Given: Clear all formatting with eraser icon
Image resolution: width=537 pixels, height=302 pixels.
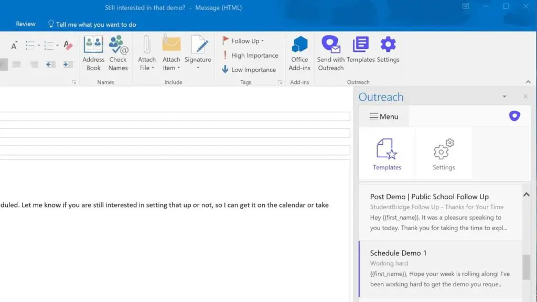Looking at the screenshot, I should click(68, 45).
